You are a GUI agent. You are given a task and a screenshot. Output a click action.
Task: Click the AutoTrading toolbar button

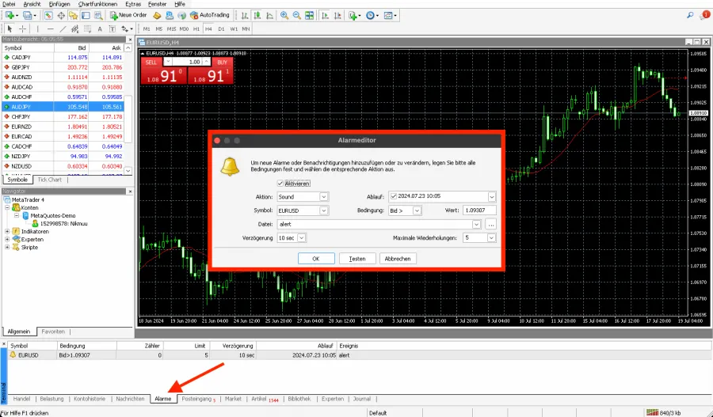pos(210,16)
